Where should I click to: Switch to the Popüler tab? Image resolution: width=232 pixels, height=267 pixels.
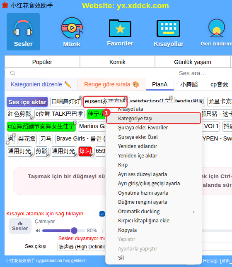42,62
